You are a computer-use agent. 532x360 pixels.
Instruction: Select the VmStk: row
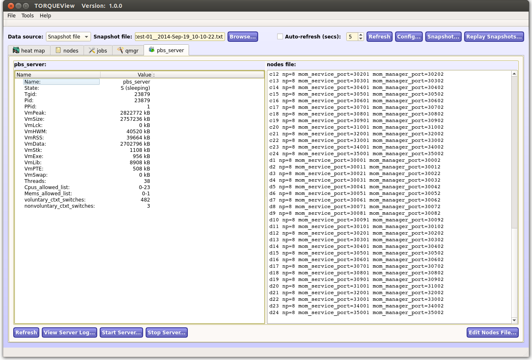[140, 150]
